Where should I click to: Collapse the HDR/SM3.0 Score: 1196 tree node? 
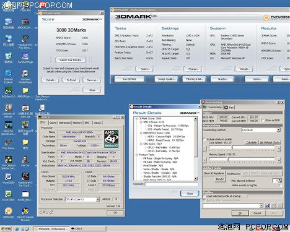tap(141, 133)
